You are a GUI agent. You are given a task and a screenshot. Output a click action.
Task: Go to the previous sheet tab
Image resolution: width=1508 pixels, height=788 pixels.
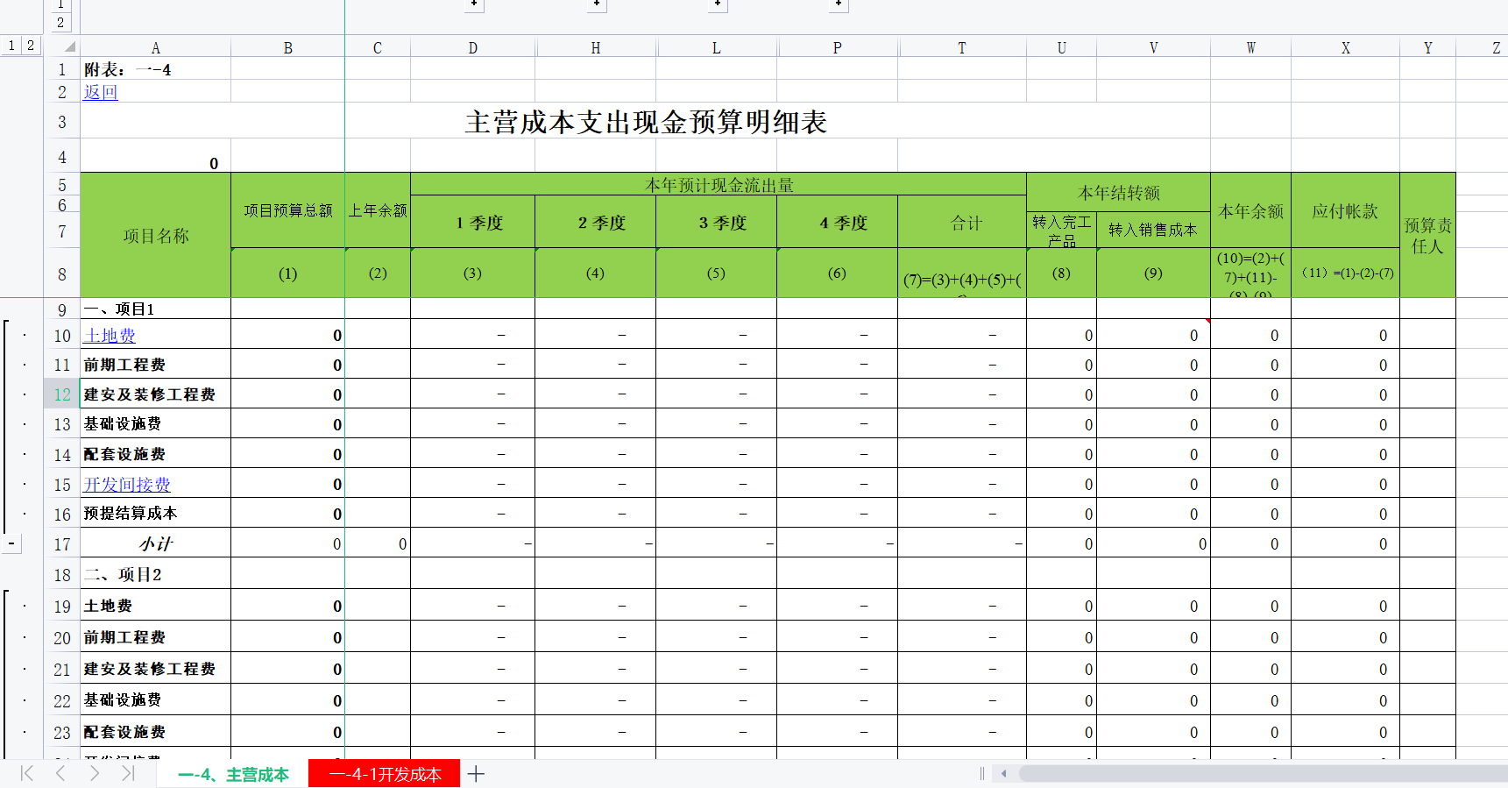click(x=60, y=773)
